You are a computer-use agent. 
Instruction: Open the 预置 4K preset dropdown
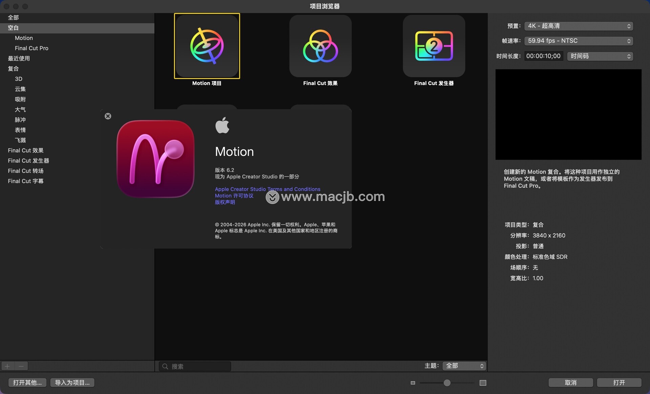578,26
